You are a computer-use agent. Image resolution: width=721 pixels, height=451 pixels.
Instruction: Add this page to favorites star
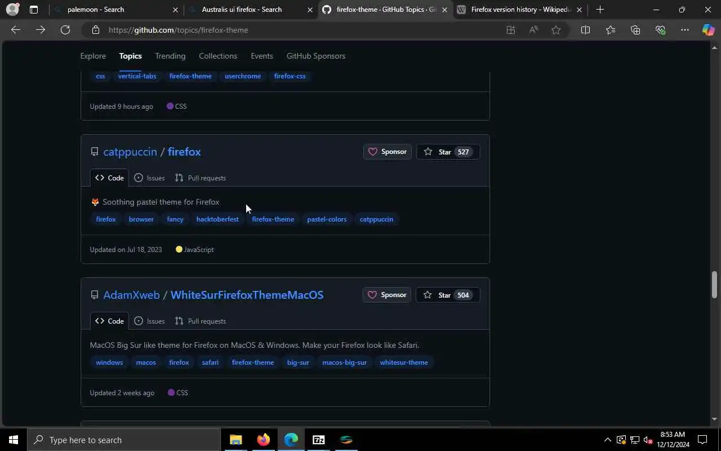pyautogui.click(x=556, y=30)
